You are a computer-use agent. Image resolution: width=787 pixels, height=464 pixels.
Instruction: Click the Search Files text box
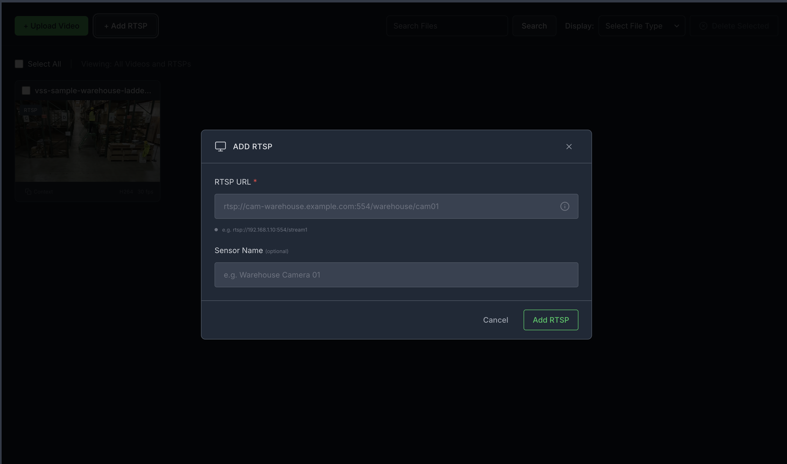click(447, 26)
